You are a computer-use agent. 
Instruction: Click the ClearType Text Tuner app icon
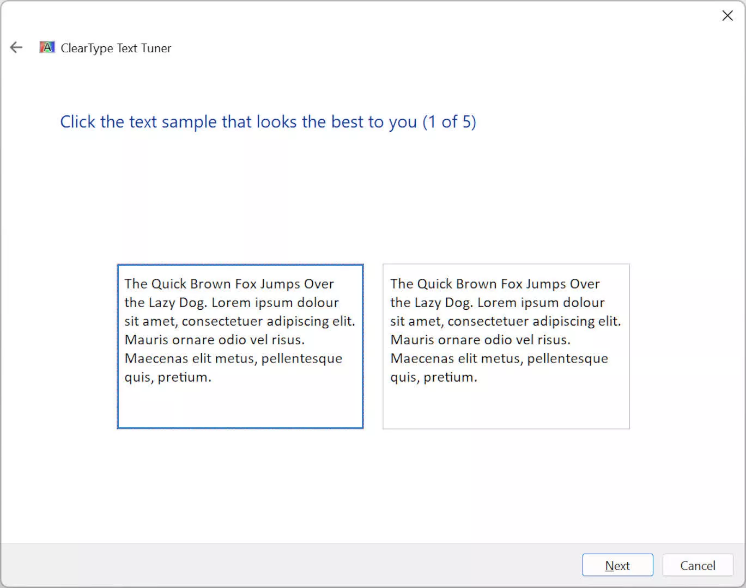click(x=47, y=47)
